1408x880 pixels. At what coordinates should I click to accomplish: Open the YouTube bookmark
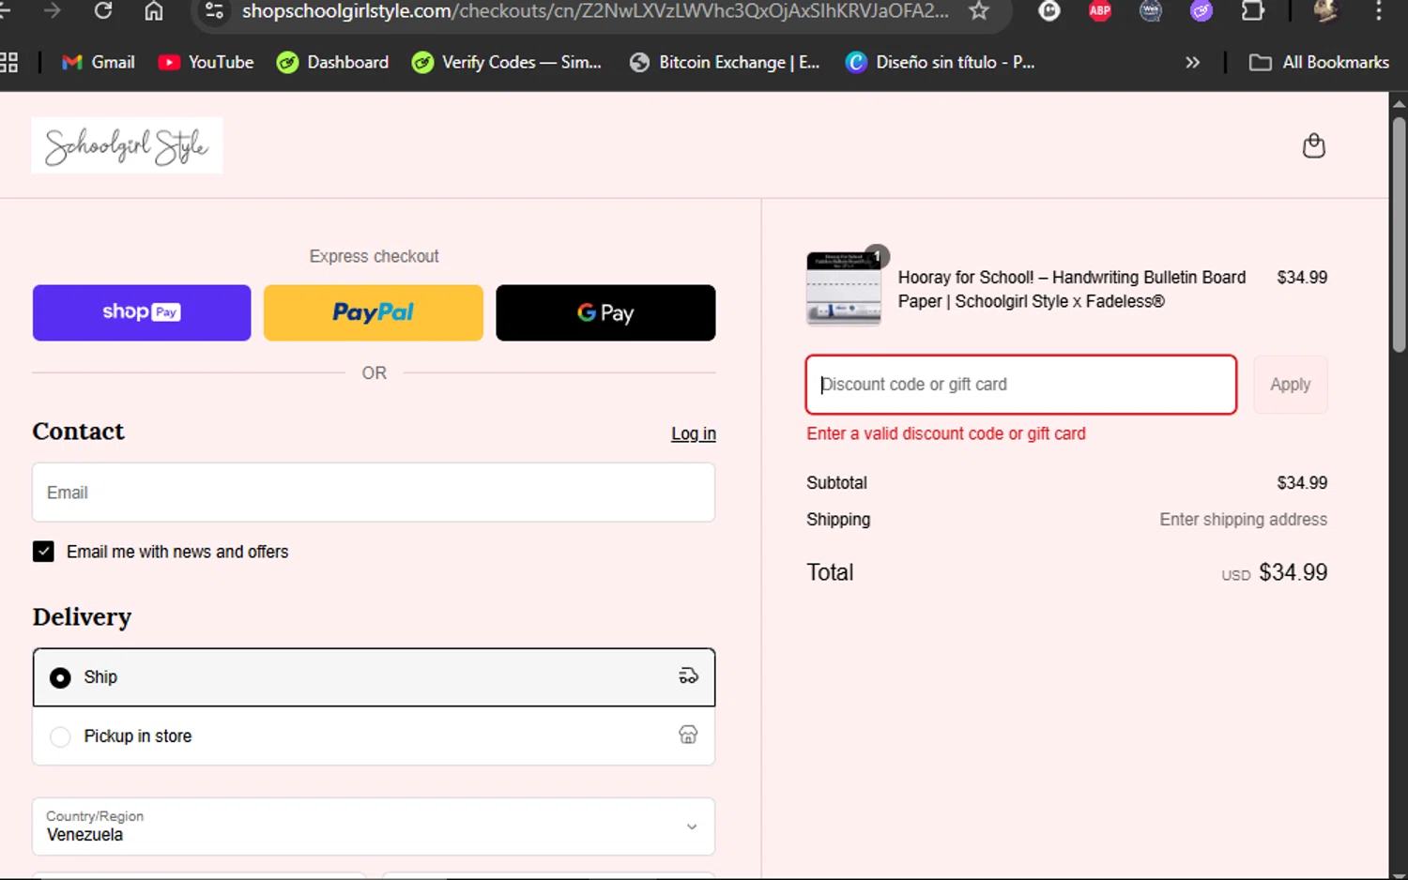pos(207,63)
